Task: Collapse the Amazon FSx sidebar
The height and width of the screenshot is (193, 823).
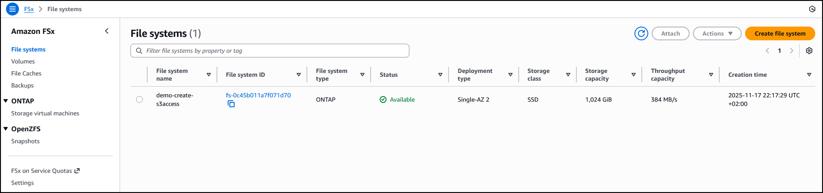Action: 107,31
